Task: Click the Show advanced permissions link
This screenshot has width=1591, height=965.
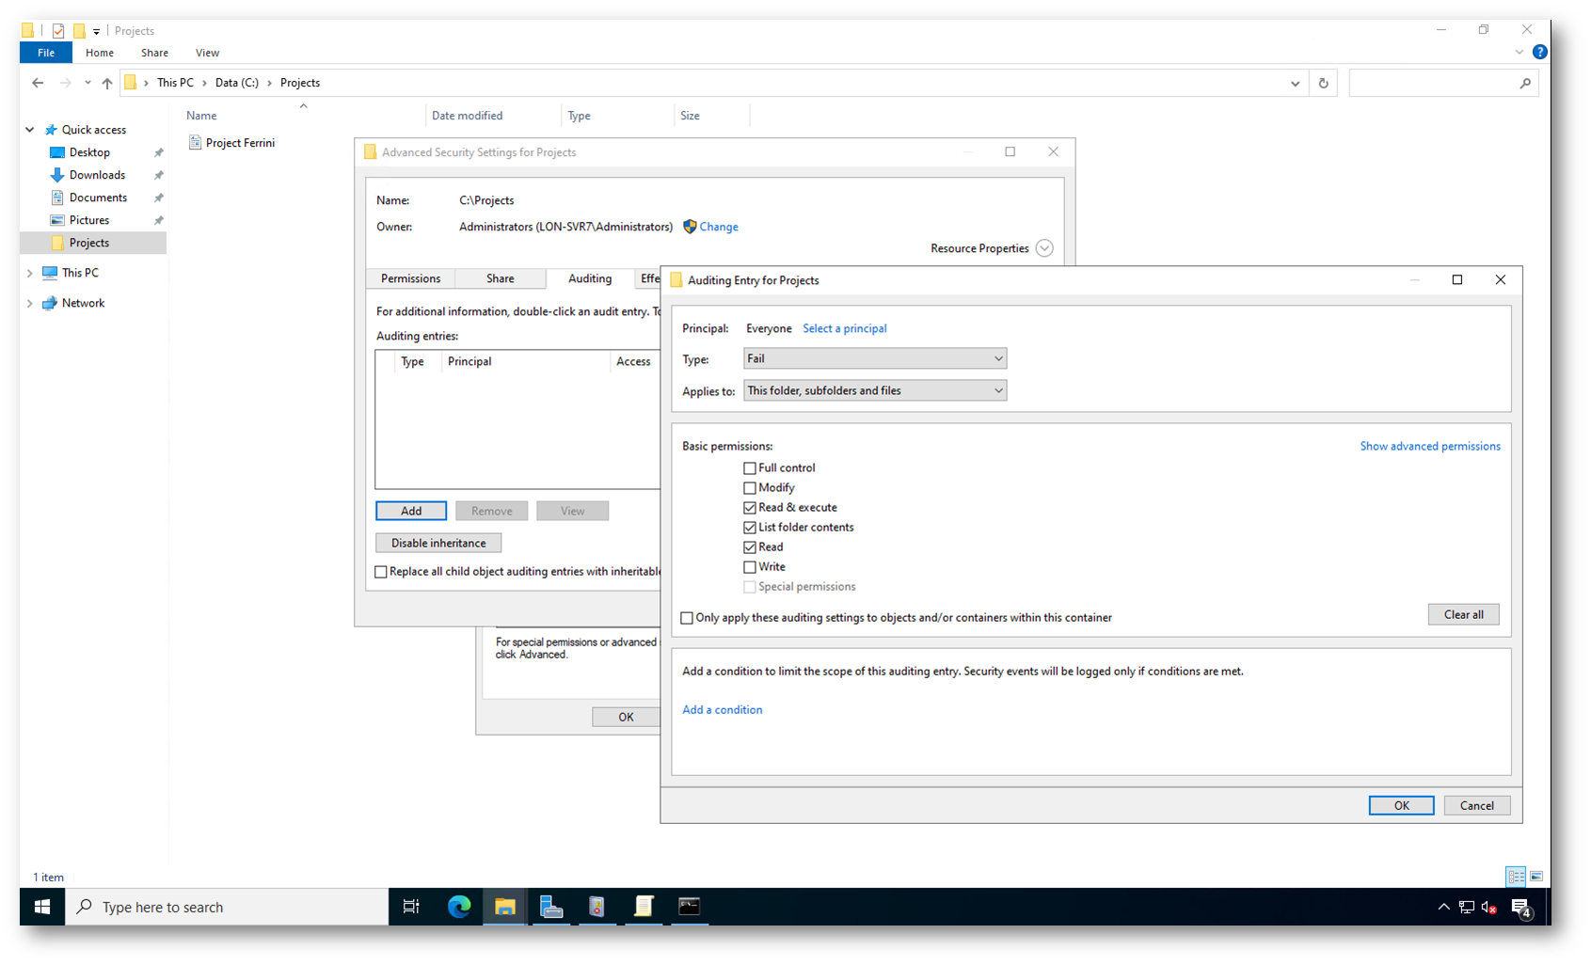Action: 1429,446
